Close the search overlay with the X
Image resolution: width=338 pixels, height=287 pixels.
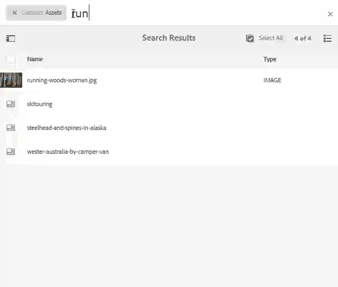(330, 14)
